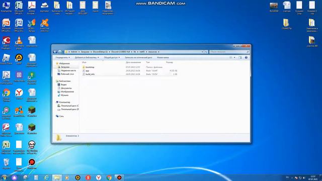The height and width of the screenshot is (181, 322).
Task: Sort files by the Тип column
Action: click(148, 62)
